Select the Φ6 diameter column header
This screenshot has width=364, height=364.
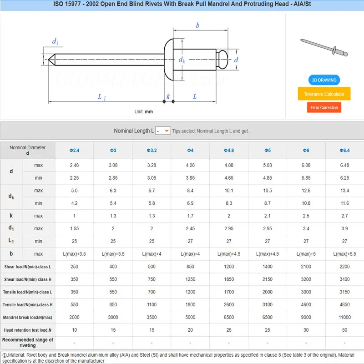[306, 151]
